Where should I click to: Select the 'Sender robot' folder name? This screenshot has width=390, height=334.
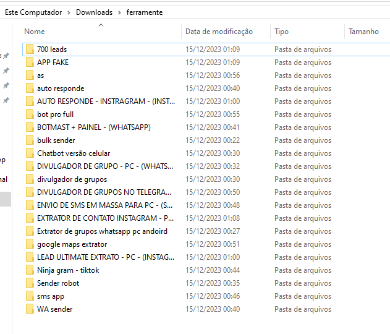click(58, 283)
